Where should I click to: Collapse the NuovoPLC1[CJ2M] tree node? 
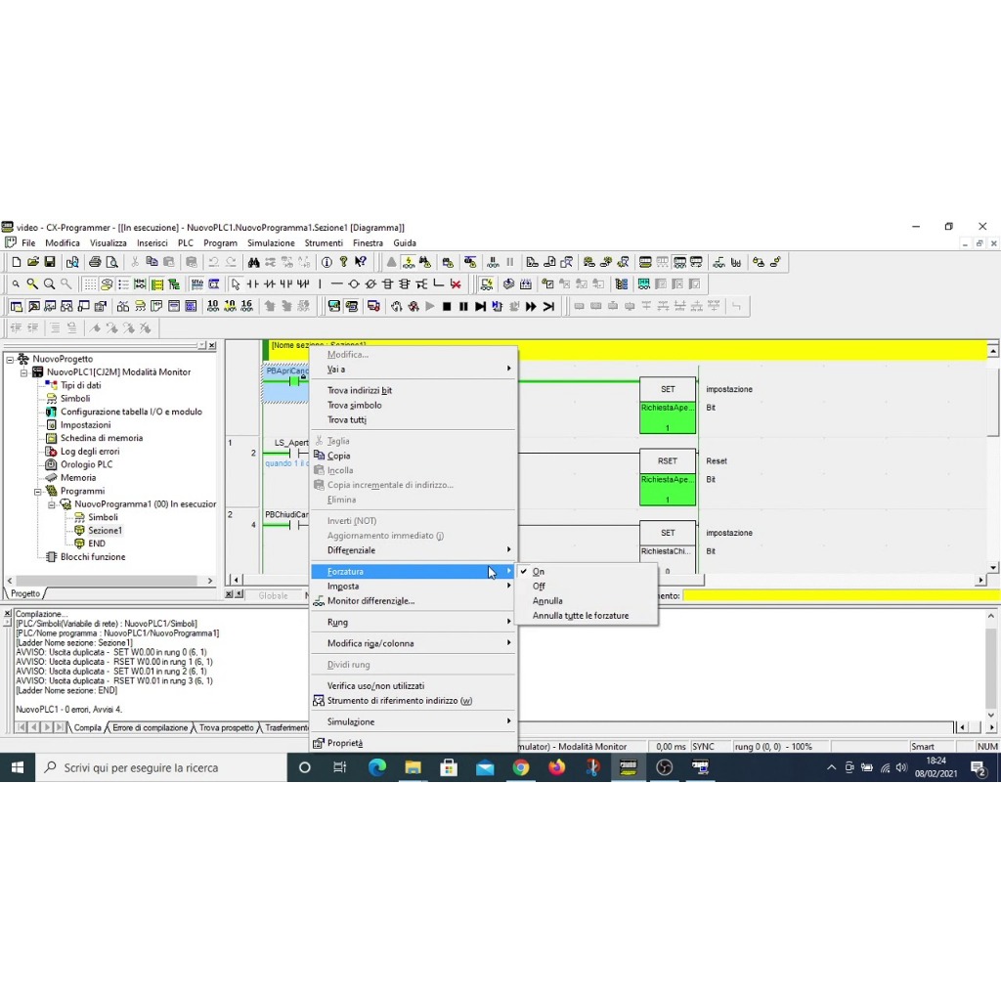(x=23, y=372)
